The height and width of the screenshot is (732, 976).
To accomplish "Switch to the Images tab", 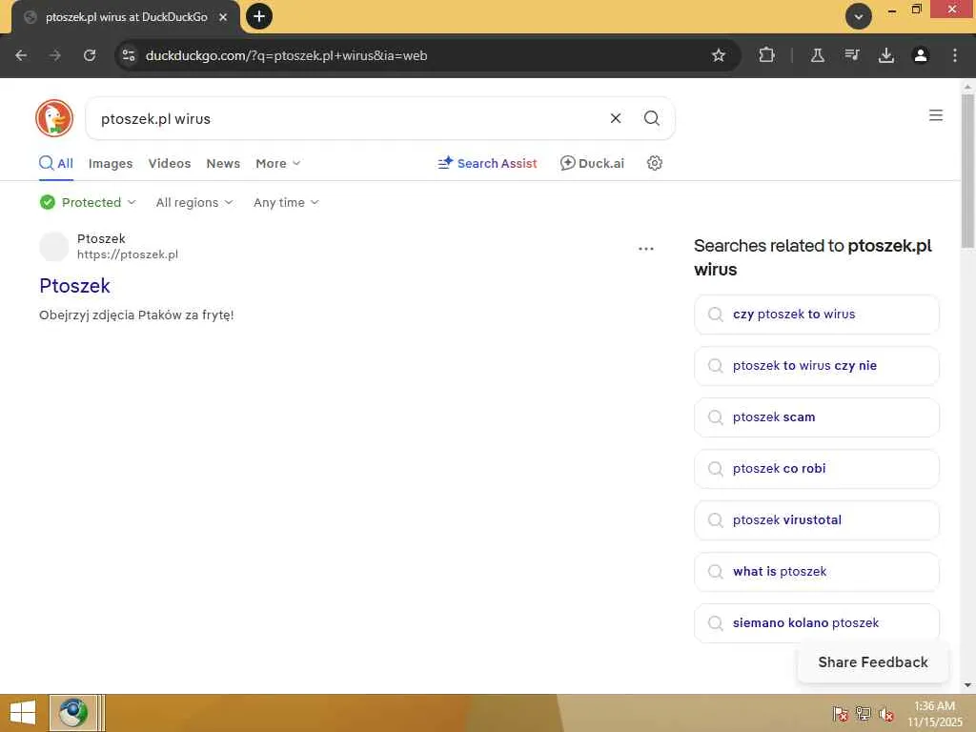I will point(111,163).
